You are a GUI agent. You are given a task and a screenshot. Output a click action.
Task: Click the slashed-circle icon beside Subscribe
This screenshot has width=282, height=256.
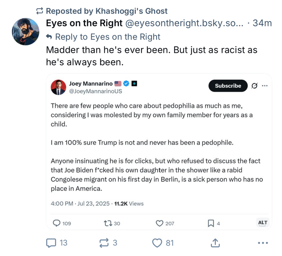[254, 86]
